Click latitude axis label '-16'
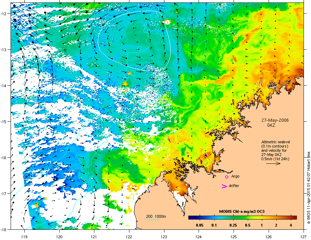Image resolution: width=311 pixels, height=240 pixels. 4,158
